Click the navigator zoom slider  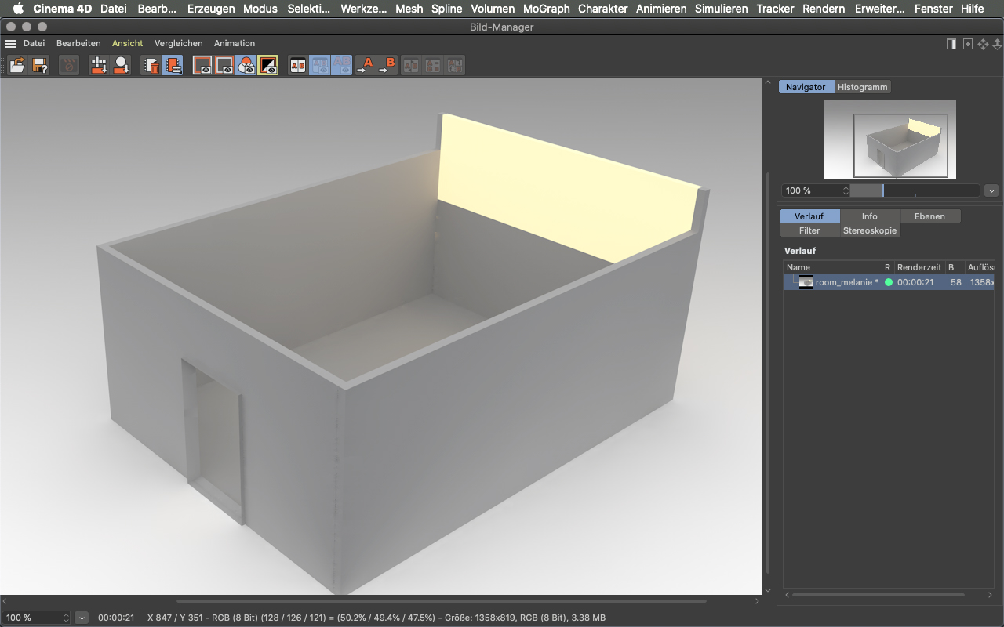pyautogui.click(x=915, y=190)
